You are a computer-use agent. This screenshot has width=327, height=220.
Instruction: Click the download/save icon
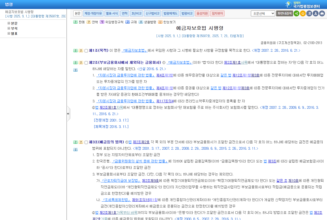click(x=316, y=13)
